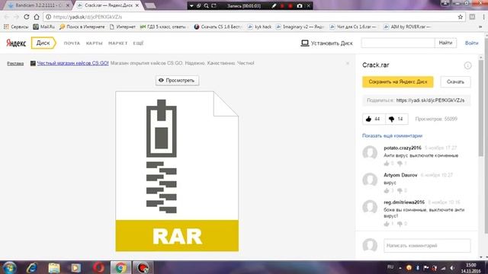Open the КАРТЫ menu item
Viewport: 488px width, 274px height.
point(95,43)
